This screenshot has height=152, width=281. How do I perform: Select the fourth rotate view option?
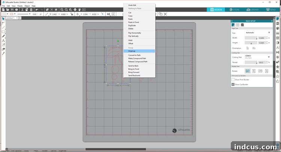click(267, 71)
